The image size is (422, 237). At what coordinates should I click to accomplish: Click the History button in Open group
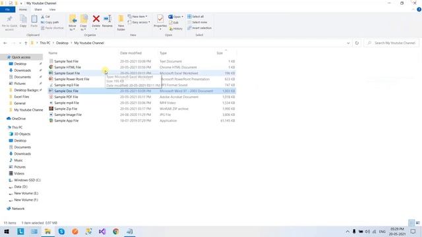pyautogui.click(x=176, y=28)
